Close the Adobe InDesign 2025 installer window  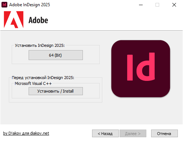(174, 5)
